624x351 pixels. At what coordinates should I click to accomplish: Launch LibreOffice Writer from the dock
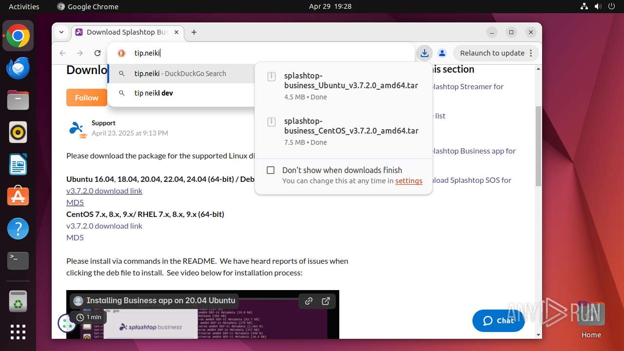(18, 164)
